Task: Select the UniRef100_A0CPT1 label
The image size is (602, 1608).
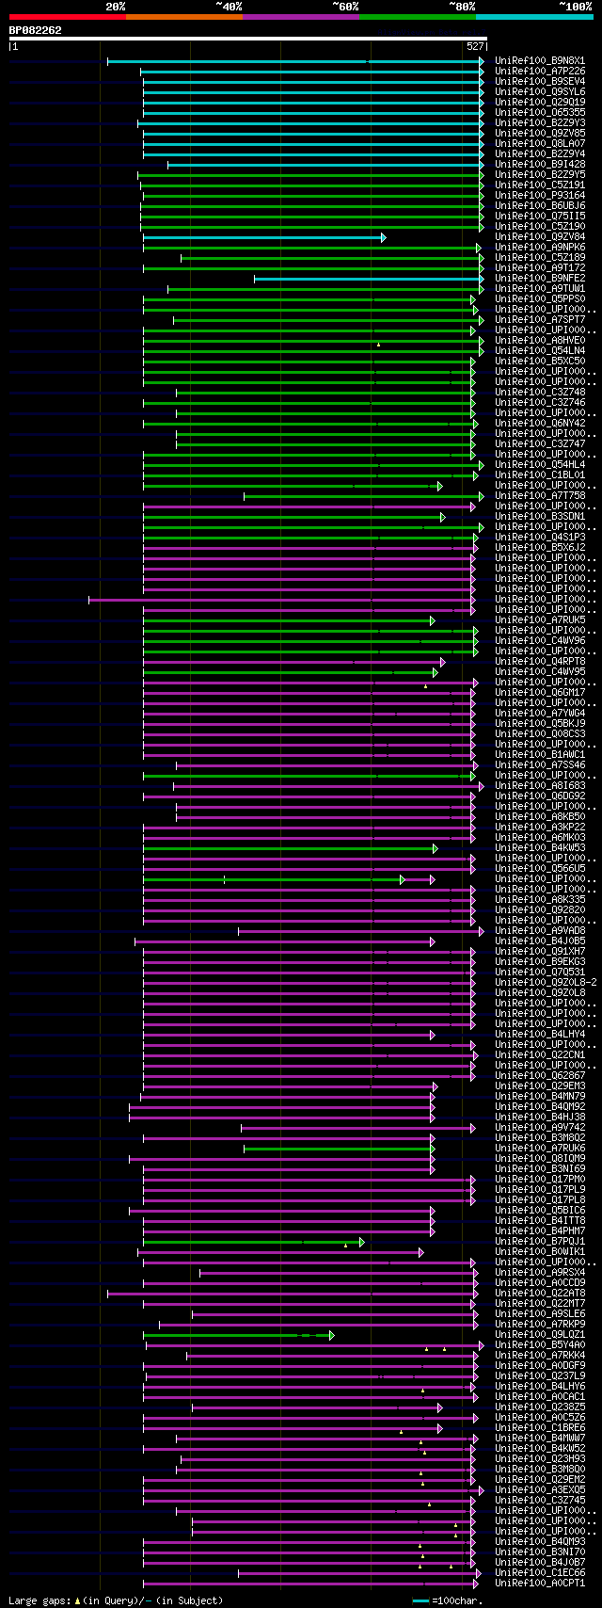Action: click(540, 1584)
